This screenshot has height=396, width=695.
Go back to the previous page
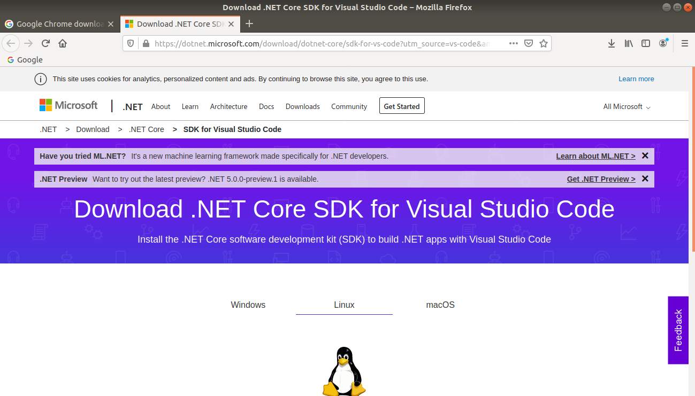(11, 43)
